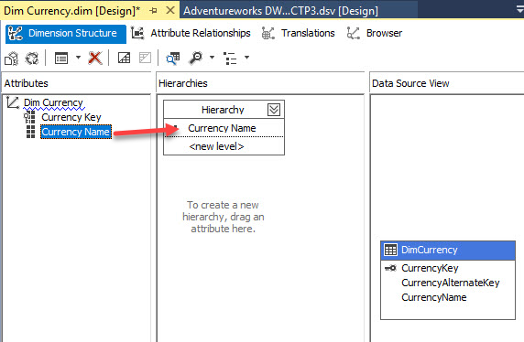Close the Dim Currency.dim document tab
524x342 pixels.
point(170,10)
